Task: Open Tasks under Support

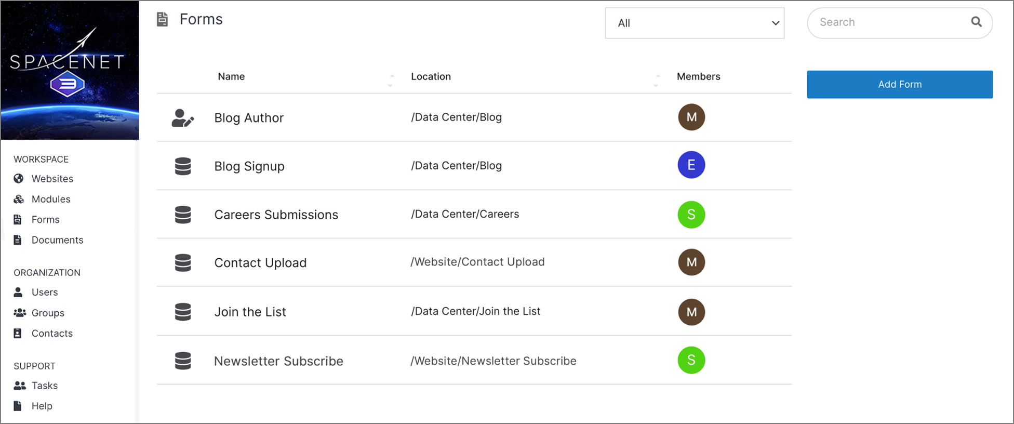Action: tap(45, 386)
